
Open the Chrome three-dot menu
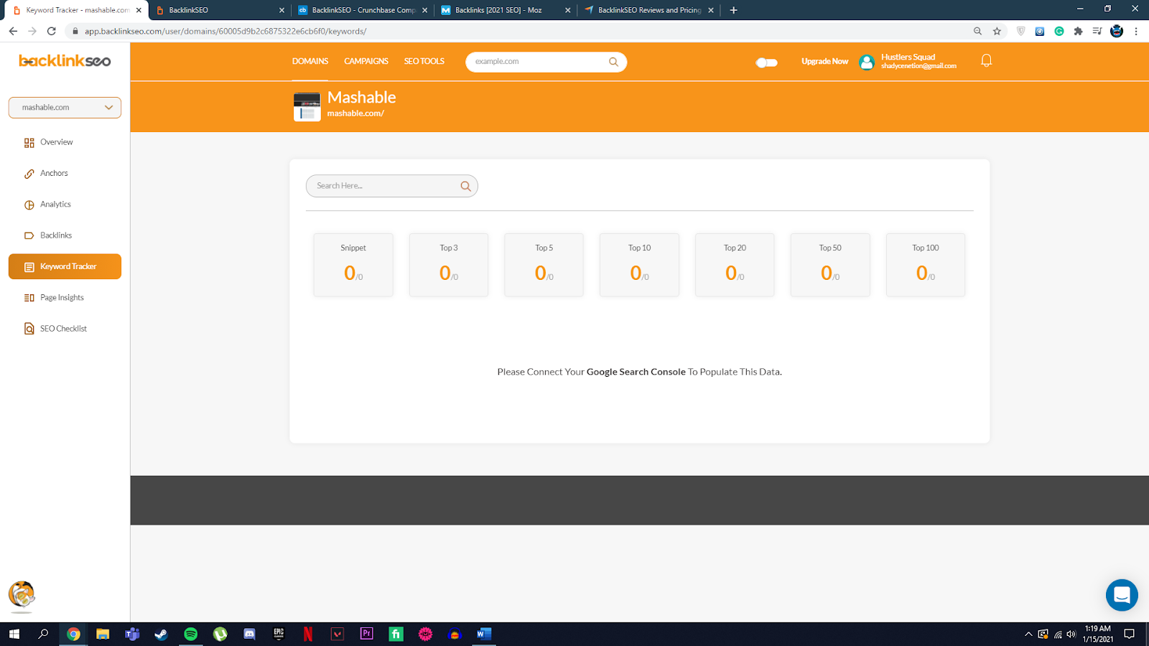click(x=1136, y=31)
